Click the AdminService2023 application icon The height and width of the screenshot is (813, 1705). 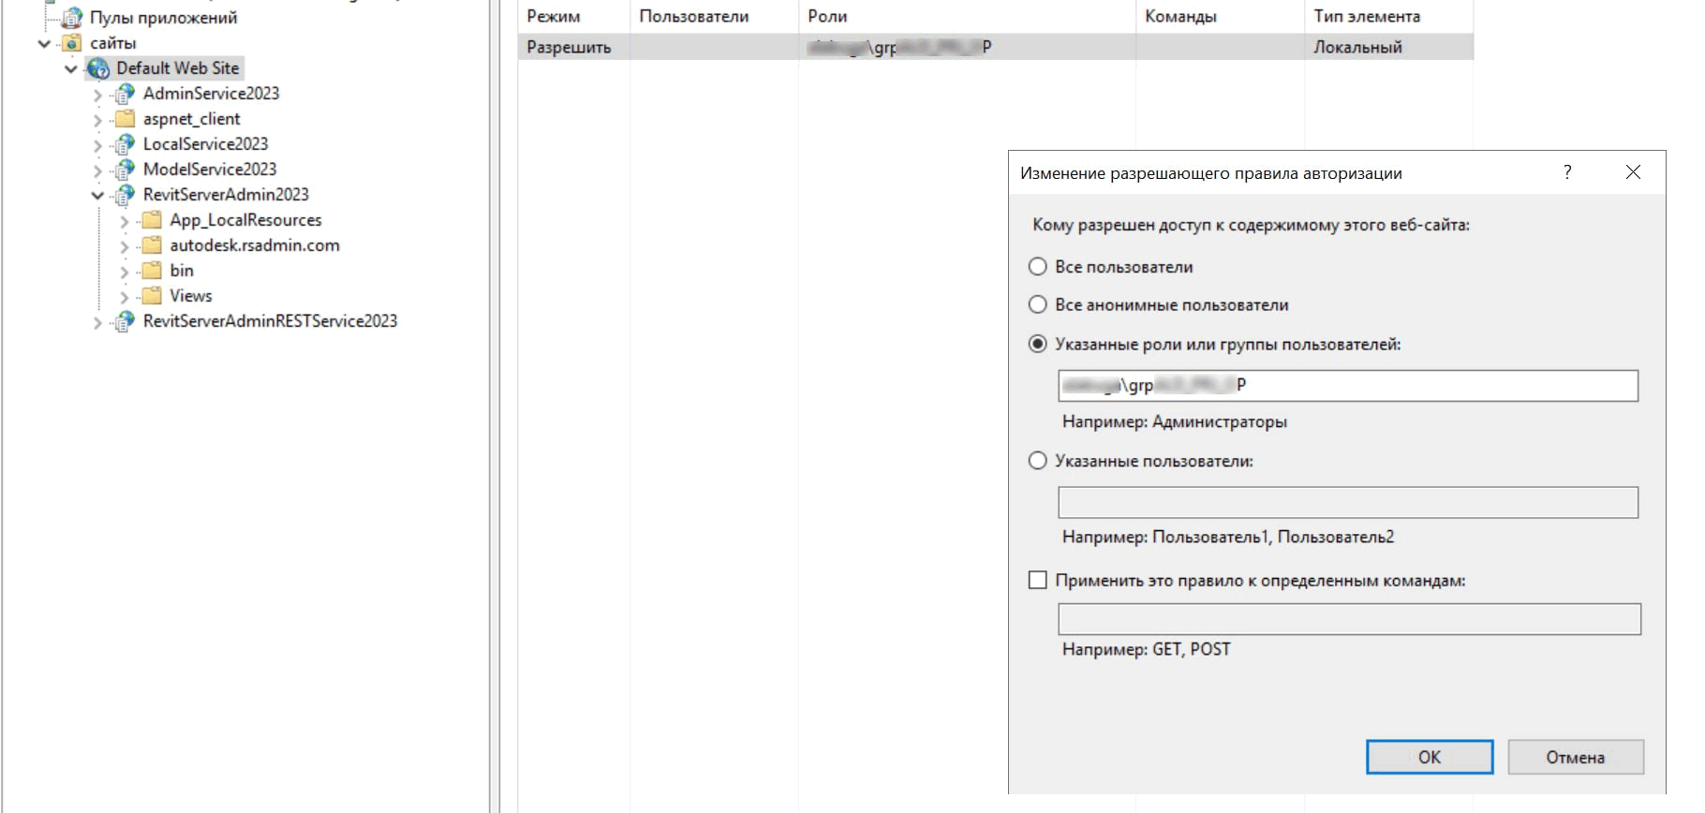tap(125, 94)
